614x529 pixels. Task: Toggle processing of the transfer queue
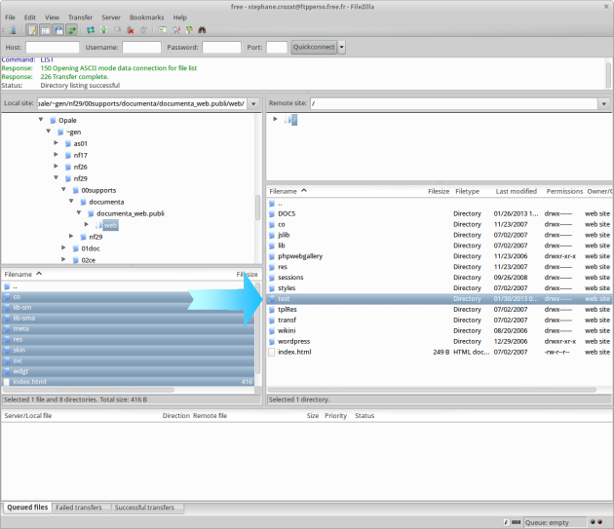point(103,30)
